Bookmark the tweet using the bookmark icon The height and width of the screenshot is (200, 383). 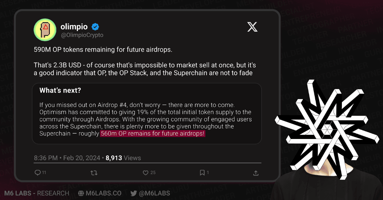(x=202, y=173)
